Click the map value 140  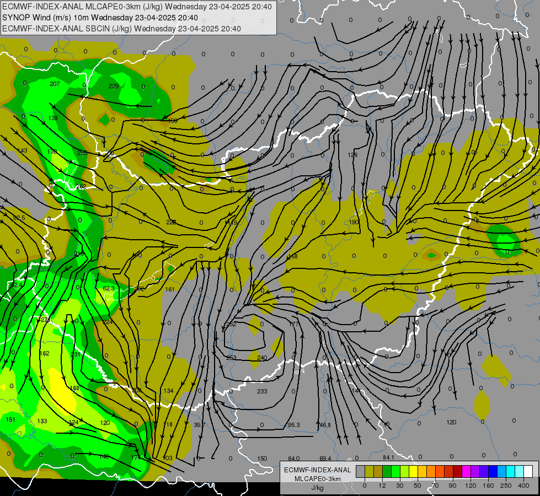tap(104, 456)
